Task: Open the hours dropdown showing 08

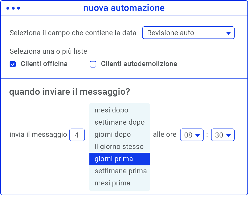Action: (192, 135)
